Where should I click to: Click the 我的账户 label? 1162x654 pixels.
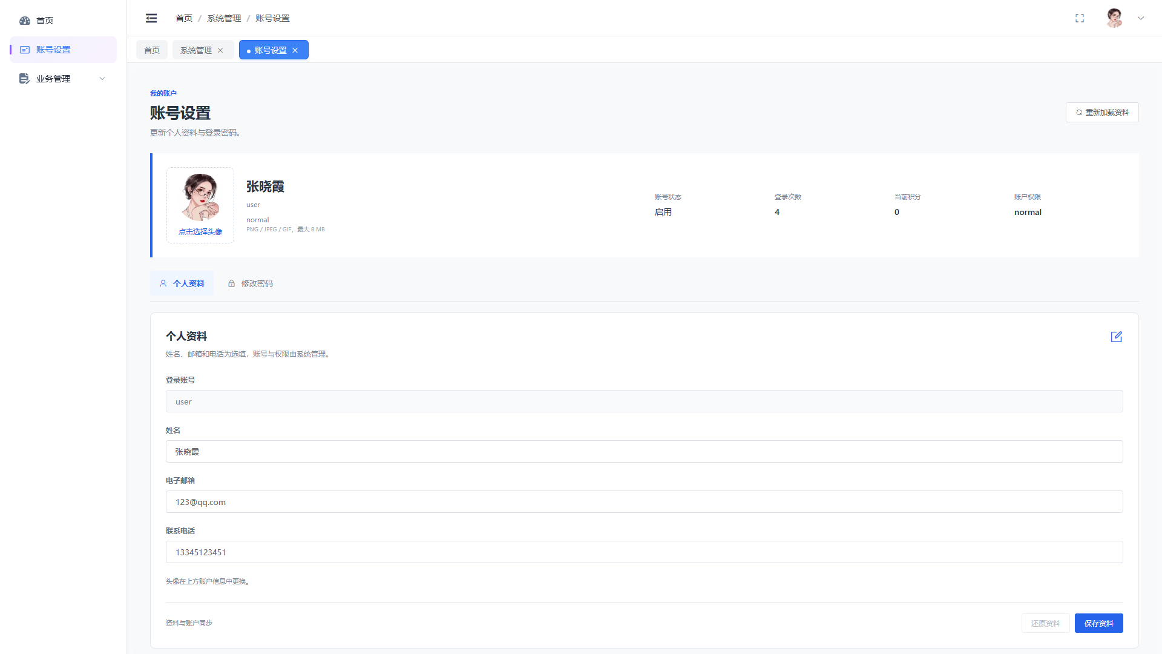(163, 93)
